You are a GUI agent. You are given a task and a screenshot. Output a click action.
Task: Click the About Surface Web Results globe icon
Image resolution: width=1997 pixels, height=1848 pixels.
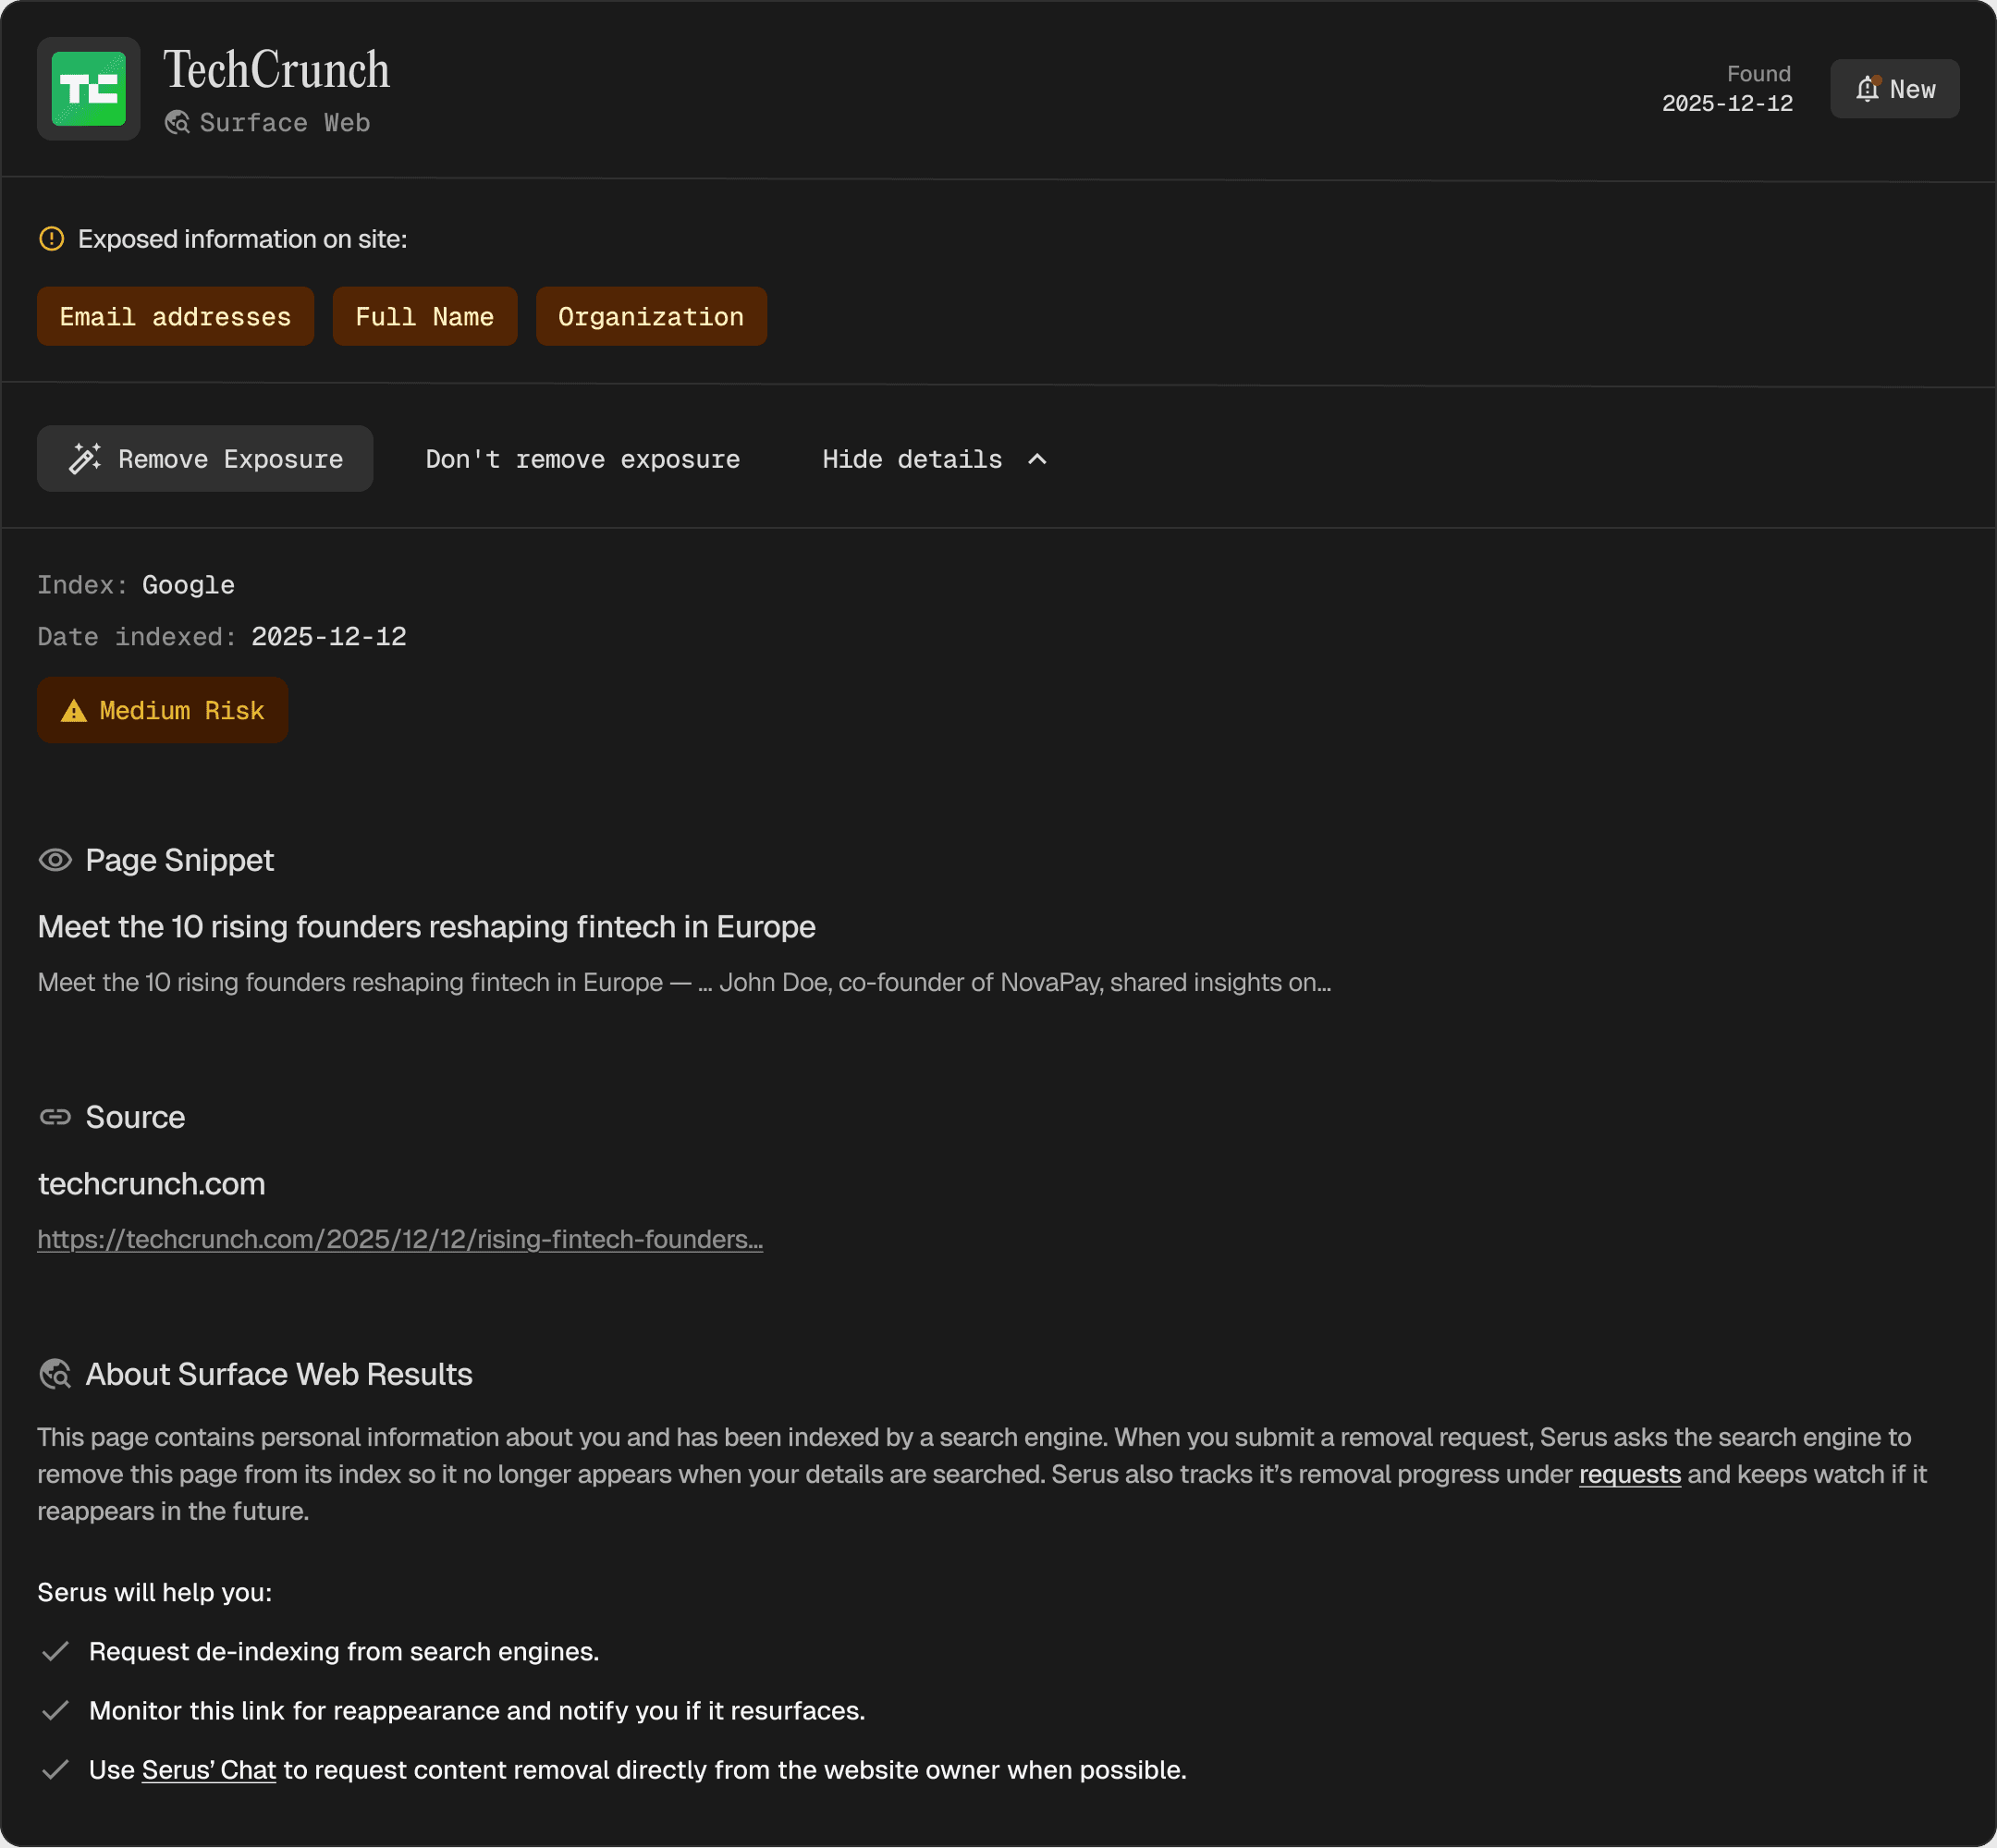[x=55, y=1374]
